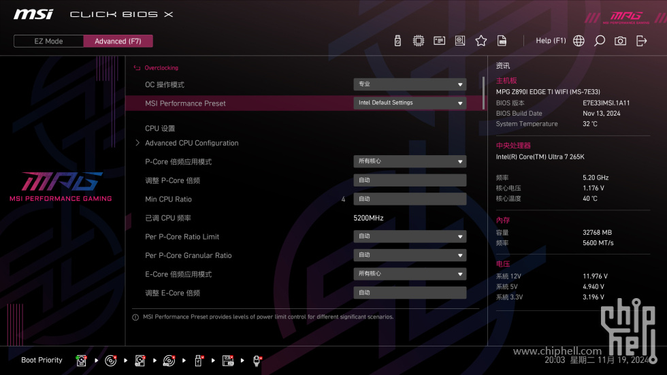
Task: Click the 4.940 V system 5V reading
Action: [593, 287]
